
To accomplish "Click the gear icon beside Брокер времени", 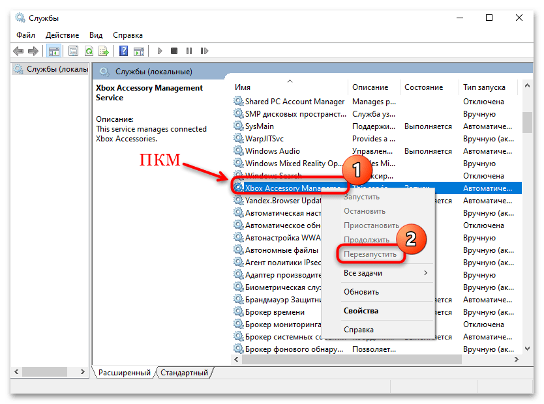I will coord(238,312).
